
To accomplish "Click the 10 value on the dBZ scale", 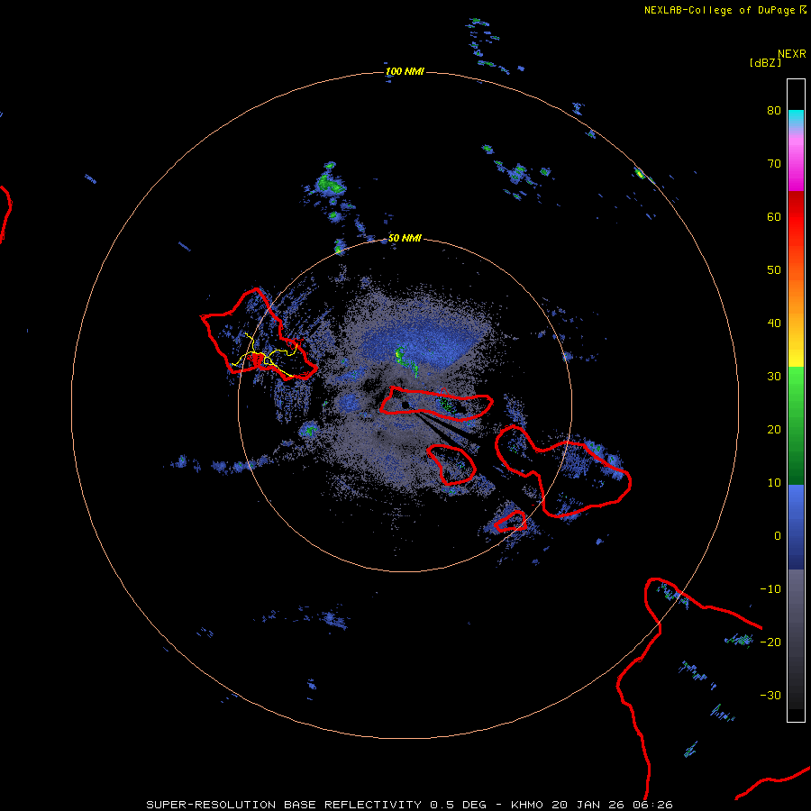I will click(774, 483).
